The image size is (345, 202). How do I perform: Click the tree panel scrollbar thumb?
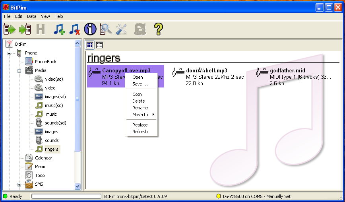tap(77, 99)
